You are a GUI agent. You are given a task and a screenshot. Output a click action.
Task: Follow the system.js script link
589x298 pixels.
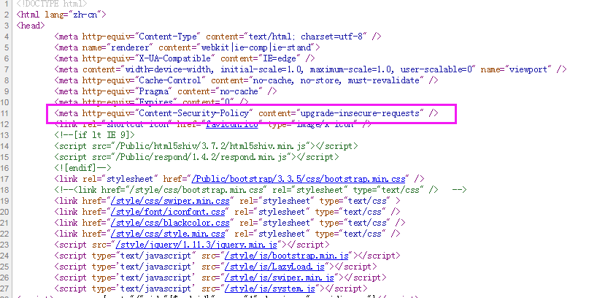tap(270, 289)
